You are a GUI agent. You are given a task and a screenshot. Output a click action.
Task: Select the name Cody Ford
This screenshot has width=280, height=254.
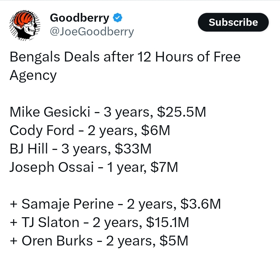pos(42,130)
